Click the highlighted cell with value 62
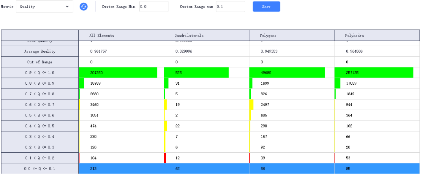425x174 pixels. (x=207, y=168)
